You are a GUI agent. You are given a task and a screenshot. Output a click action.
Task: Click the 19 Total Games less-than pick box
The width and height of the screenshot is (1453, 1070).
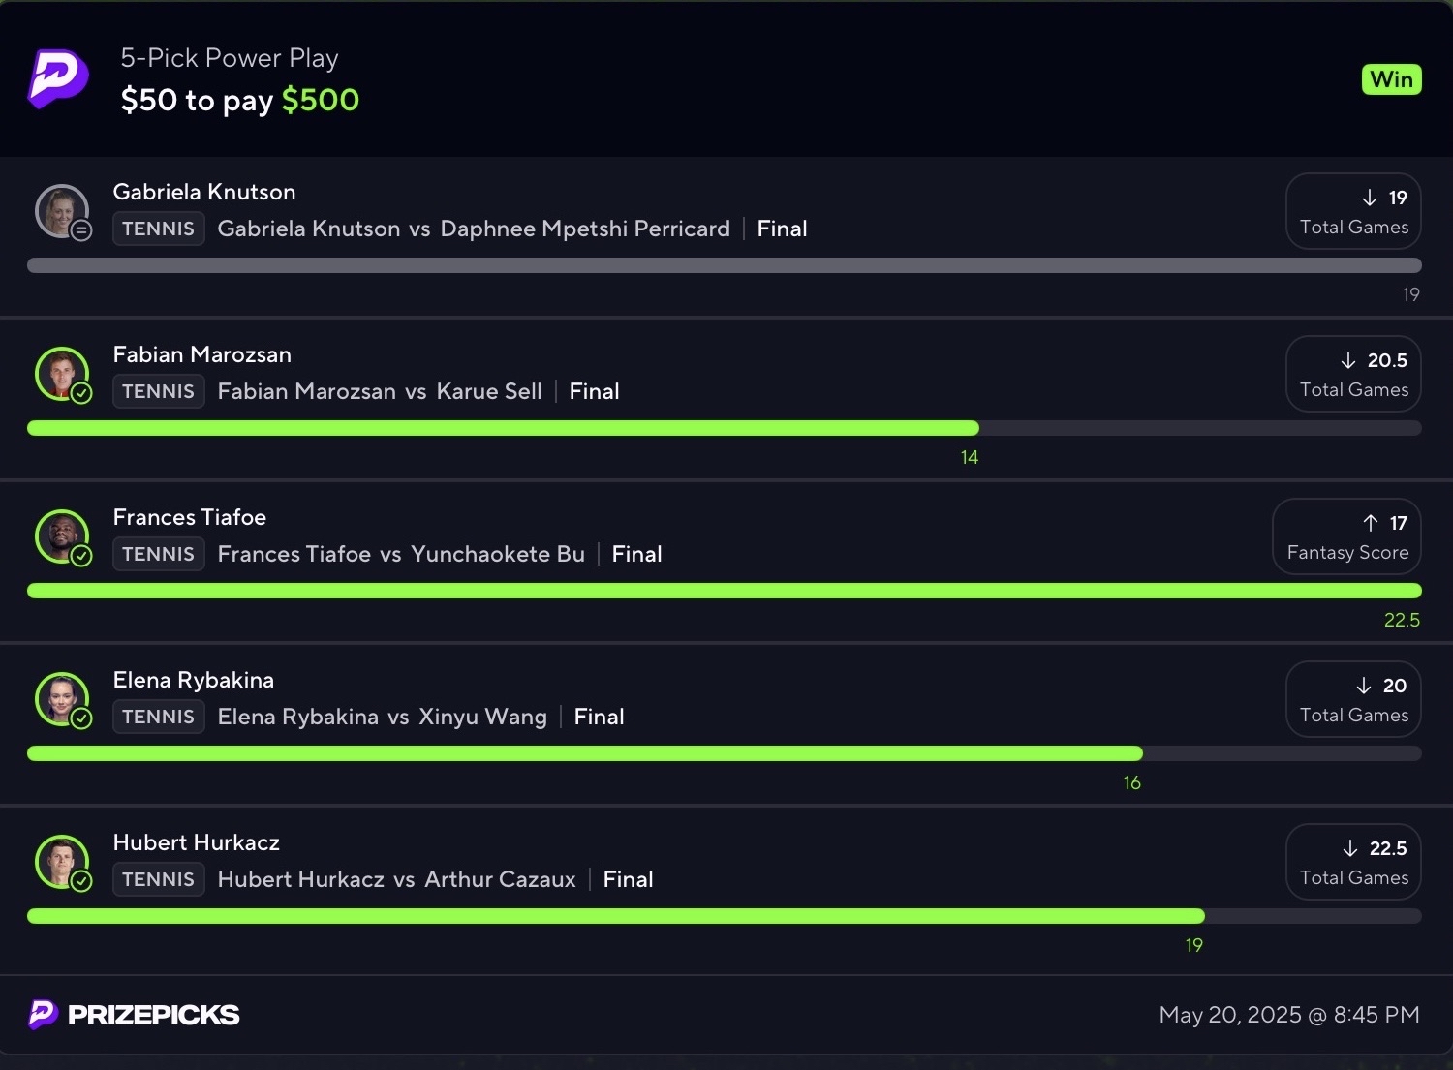(x=1353, y=211)
